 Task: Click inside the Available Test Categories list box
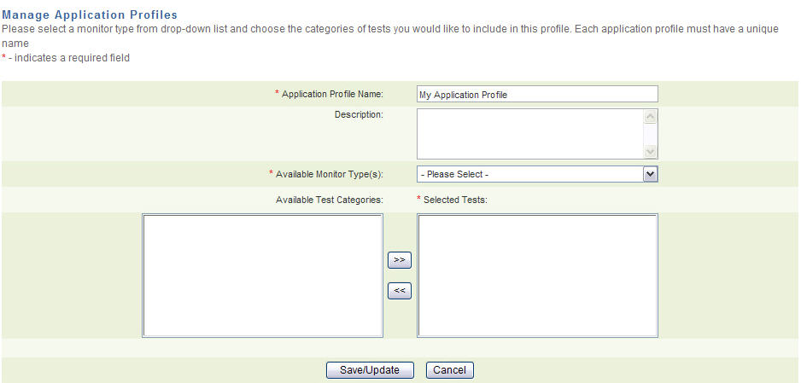(x=262, y=276)
